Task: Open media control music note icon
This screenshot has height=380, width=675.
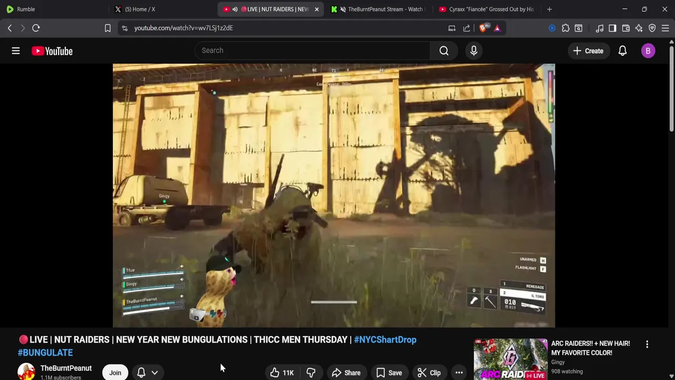Action: coord(600,28)
